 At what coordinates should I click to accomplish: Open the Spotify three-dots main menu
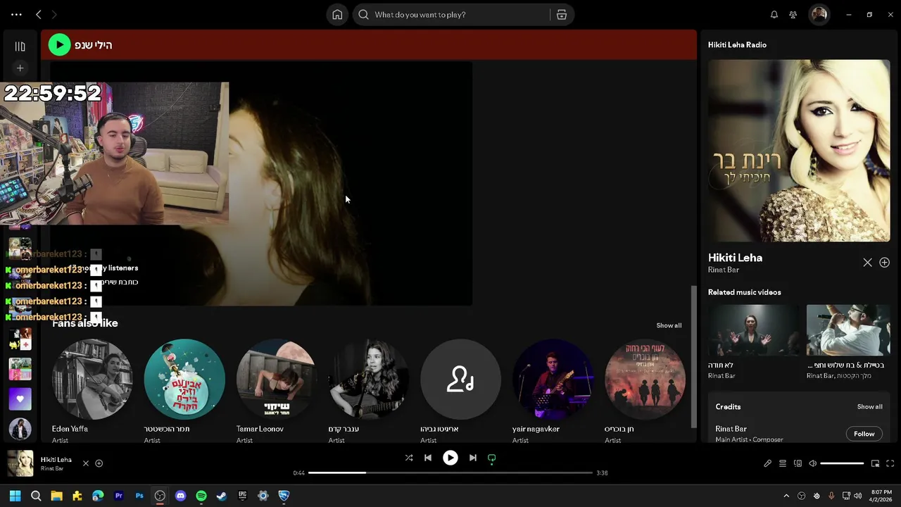(16, 15)
